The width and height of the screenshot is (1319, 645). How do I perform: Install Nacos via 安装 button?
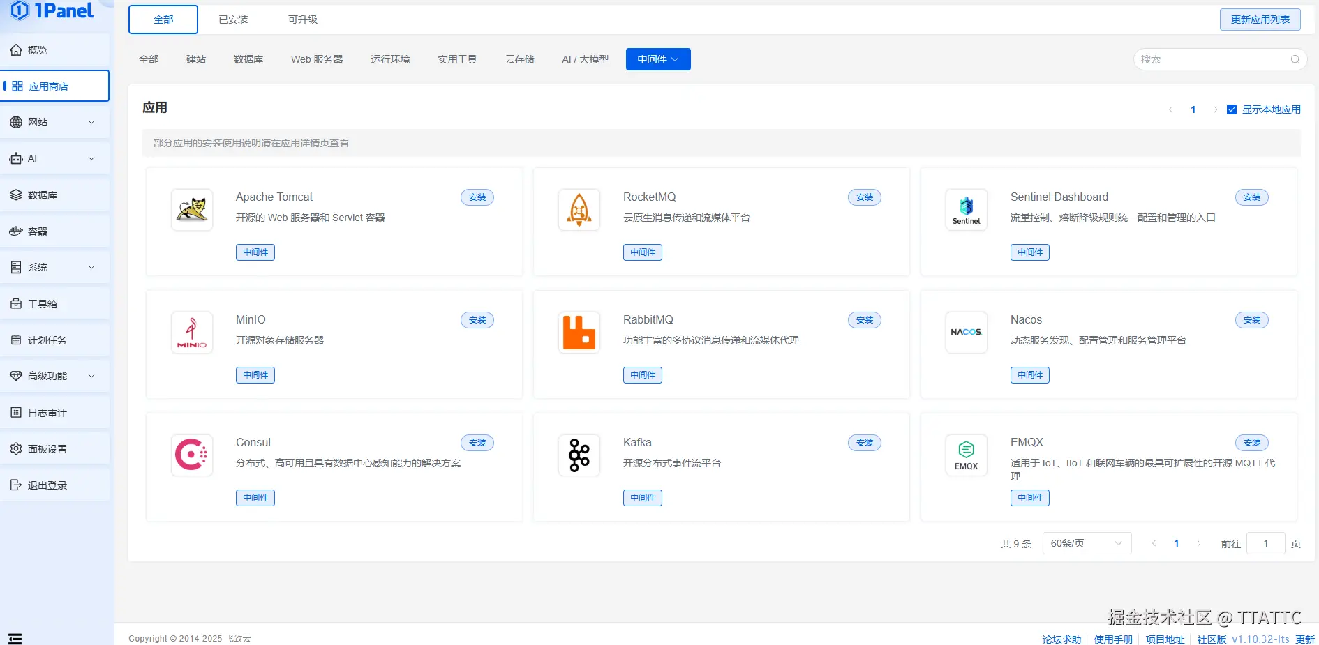pyautogui.click(x=1252, y=320)
